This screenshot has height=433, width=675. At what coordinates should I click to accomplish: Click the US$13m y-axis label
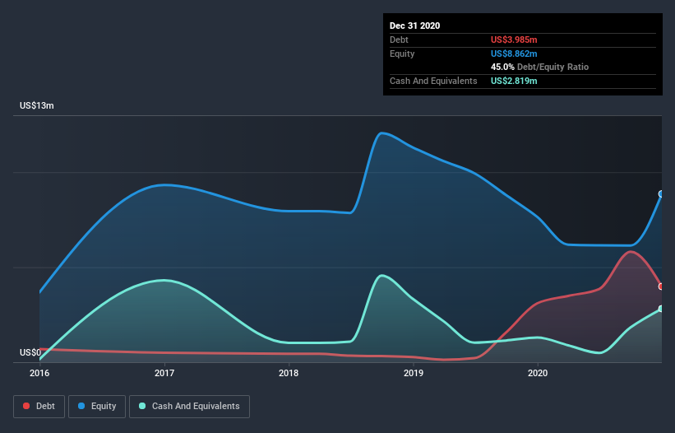tap(37, 105)
